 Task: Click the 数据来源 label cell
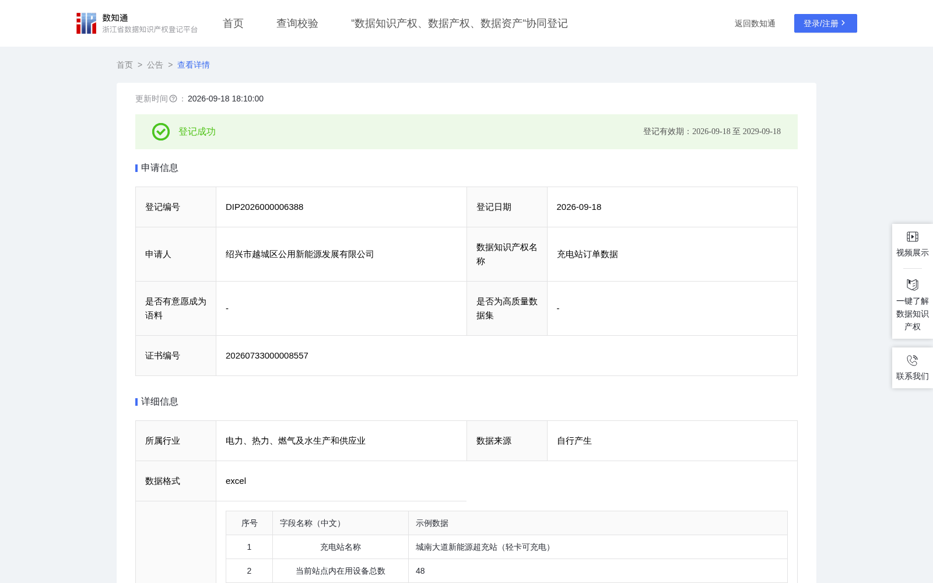[x=507, y=441]
